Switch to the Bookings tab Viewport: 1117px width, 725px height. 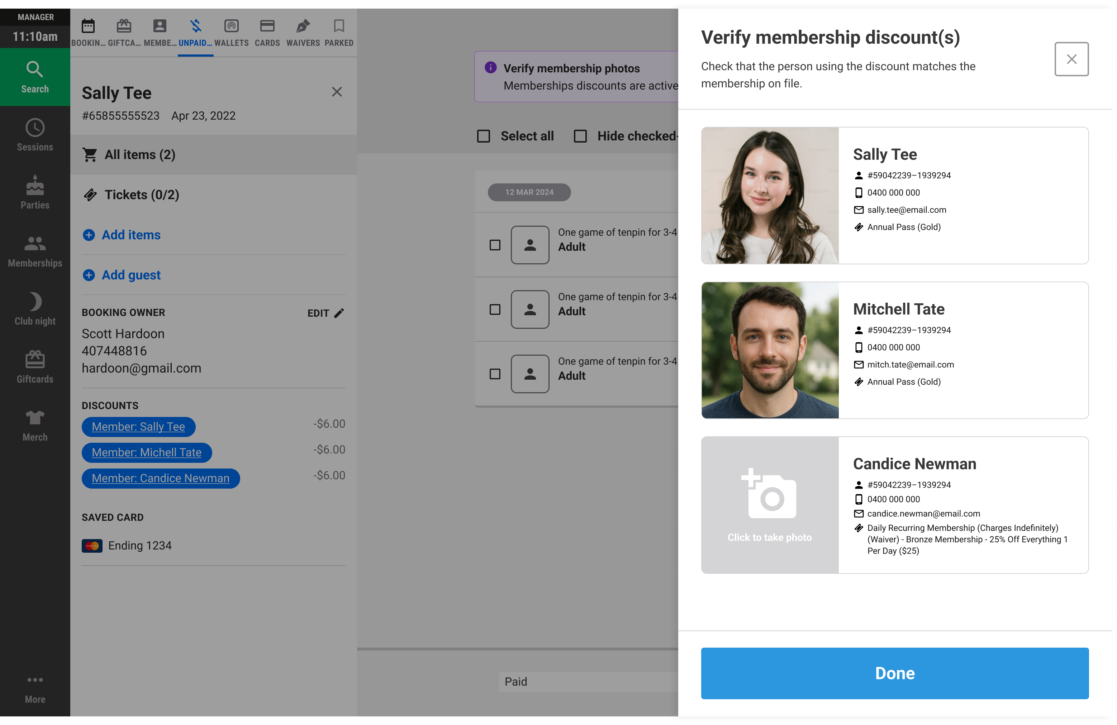pyautogui.click(x=88, y=33)
